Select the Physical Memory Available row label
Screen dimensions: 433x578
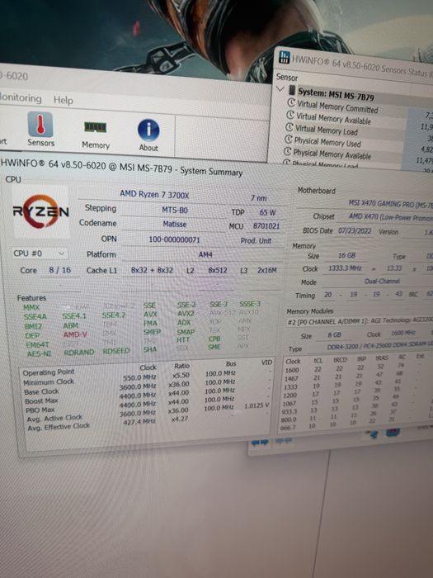click(332, 154)
